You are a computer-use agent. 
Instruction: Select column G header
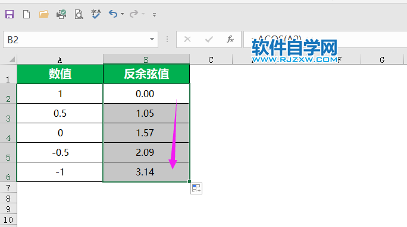click(x=382, y=60)
